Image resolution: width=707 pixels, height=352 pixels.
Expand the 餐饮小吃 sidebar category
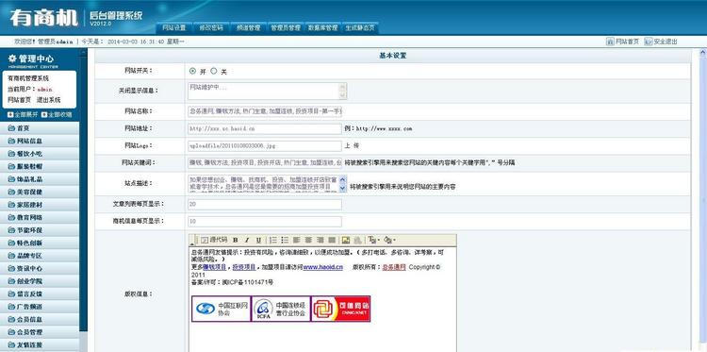point(40,154)
